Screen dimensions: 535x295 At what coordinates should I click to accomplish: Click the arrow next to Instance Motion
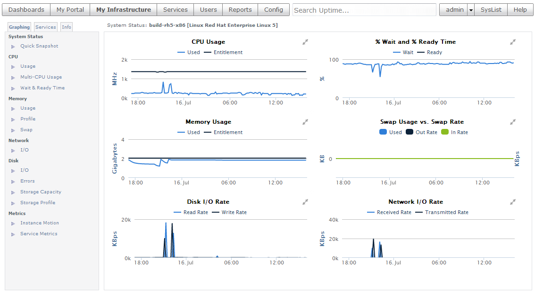(13, 224)
